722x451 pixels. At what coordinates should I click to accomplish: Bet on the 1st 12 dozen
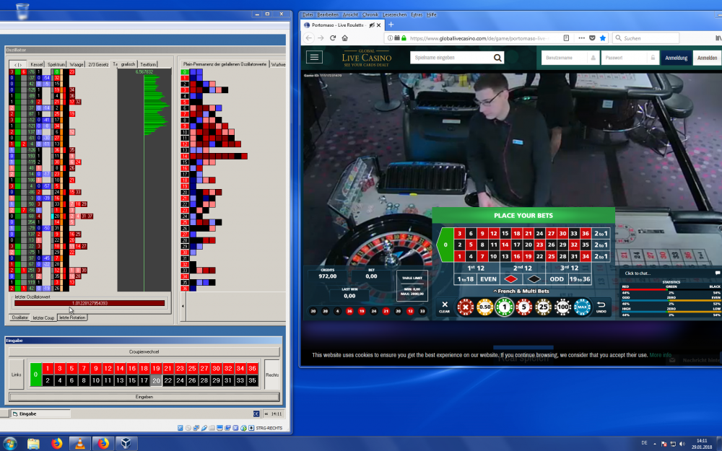click(x=476, y=268)
